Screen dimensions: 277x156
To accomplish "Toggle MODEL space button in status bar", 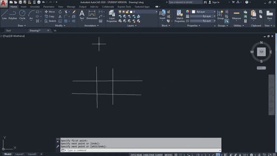I will click(x=168, y=155).
